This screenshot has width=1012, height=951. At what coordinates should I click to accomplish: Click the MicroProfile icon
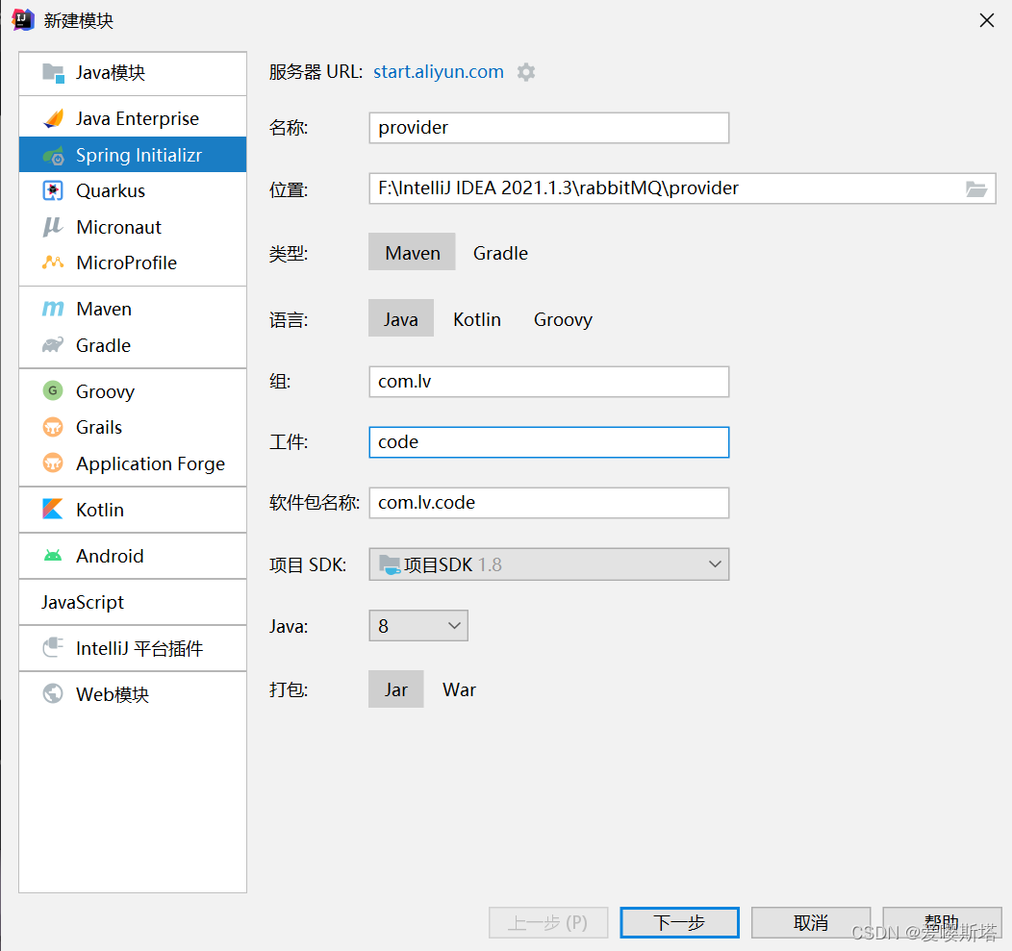pos(53,263)
